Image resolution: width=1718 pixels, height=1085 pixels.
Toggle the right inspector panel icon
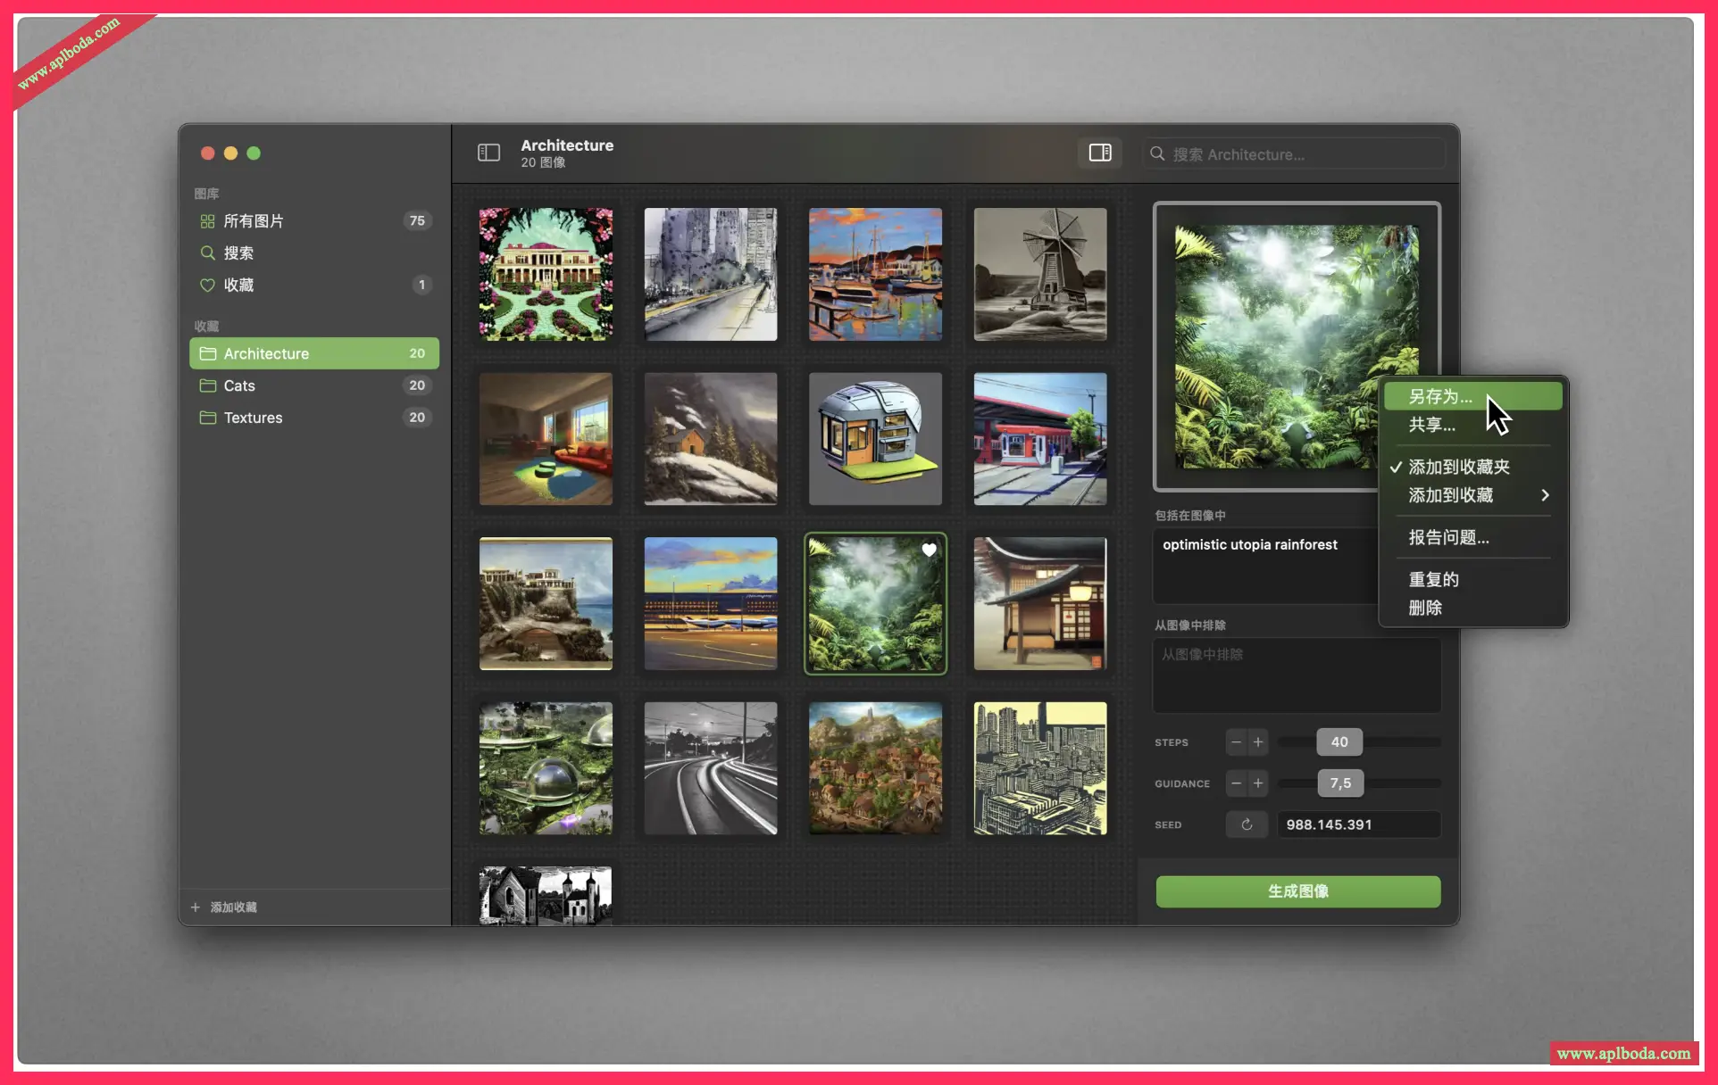tap(1099, 153)
